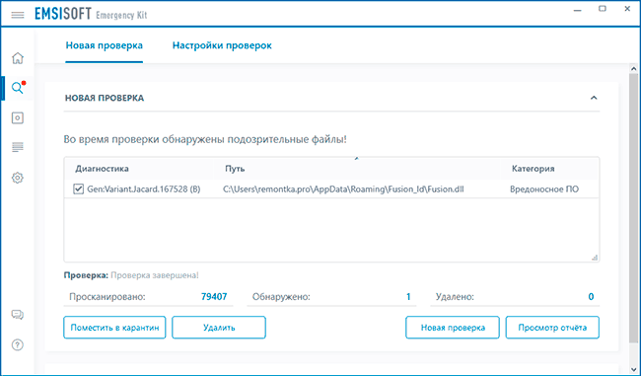Click the vertical scrollbar thumb
This screenshot has height=376, width=641.
(x=634, y=208)
